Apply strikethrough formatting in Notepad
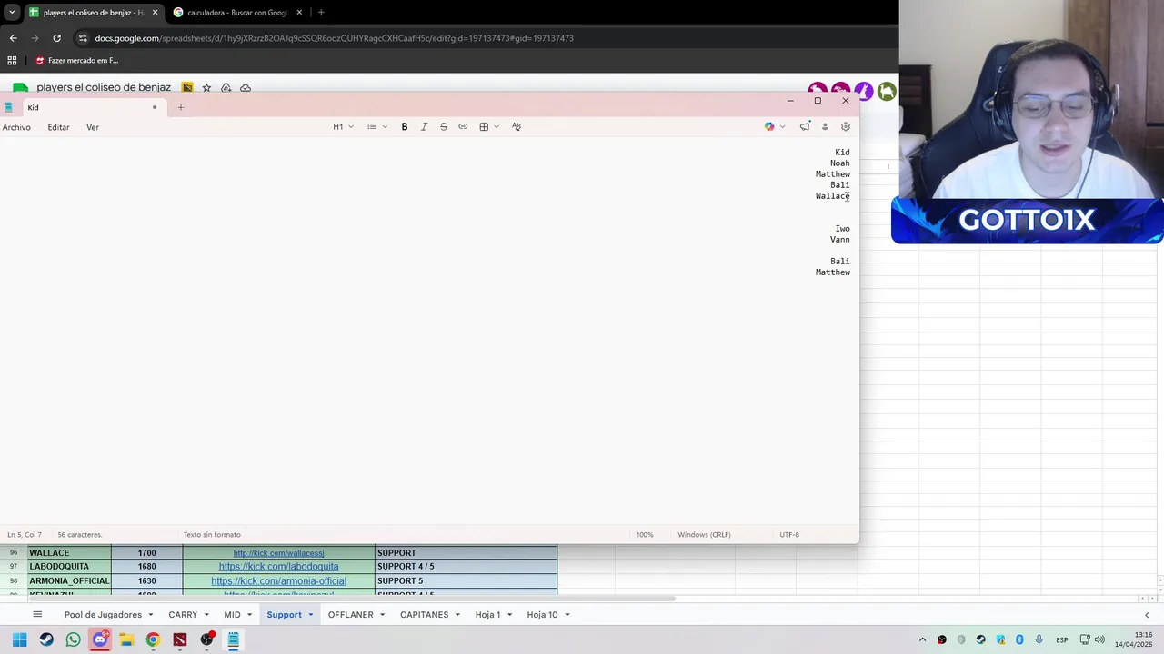Screen dimensions: 1164x654 pos(443,127)
